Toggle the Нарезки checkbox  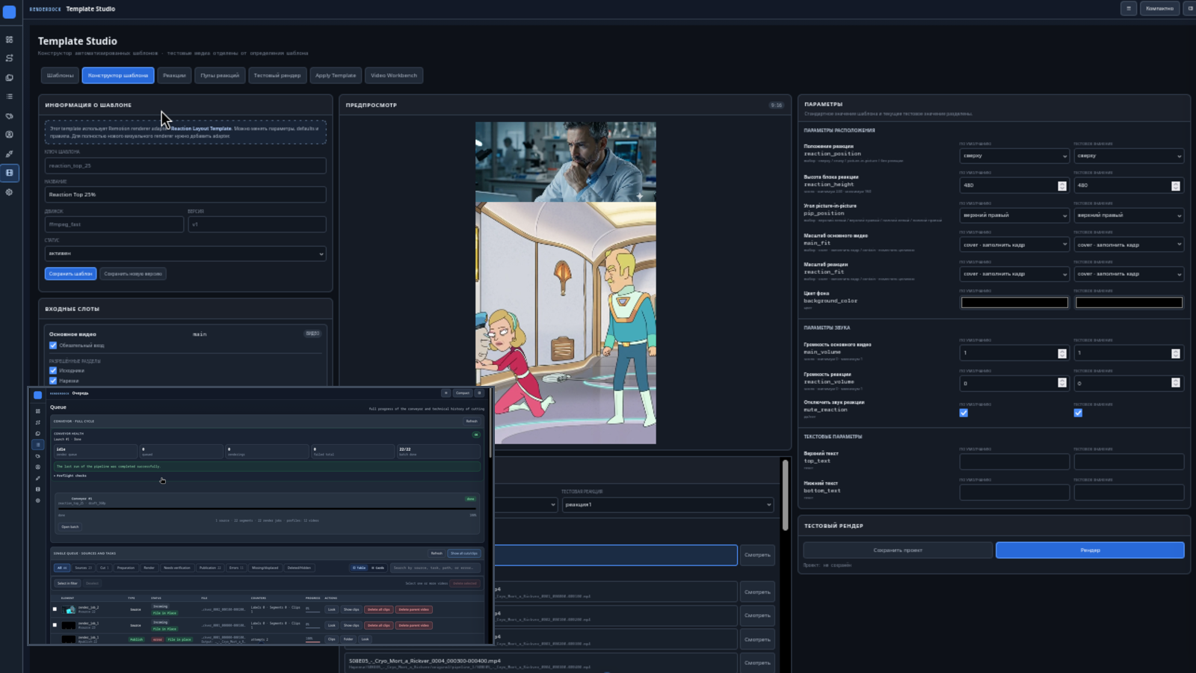coord(53,381)
